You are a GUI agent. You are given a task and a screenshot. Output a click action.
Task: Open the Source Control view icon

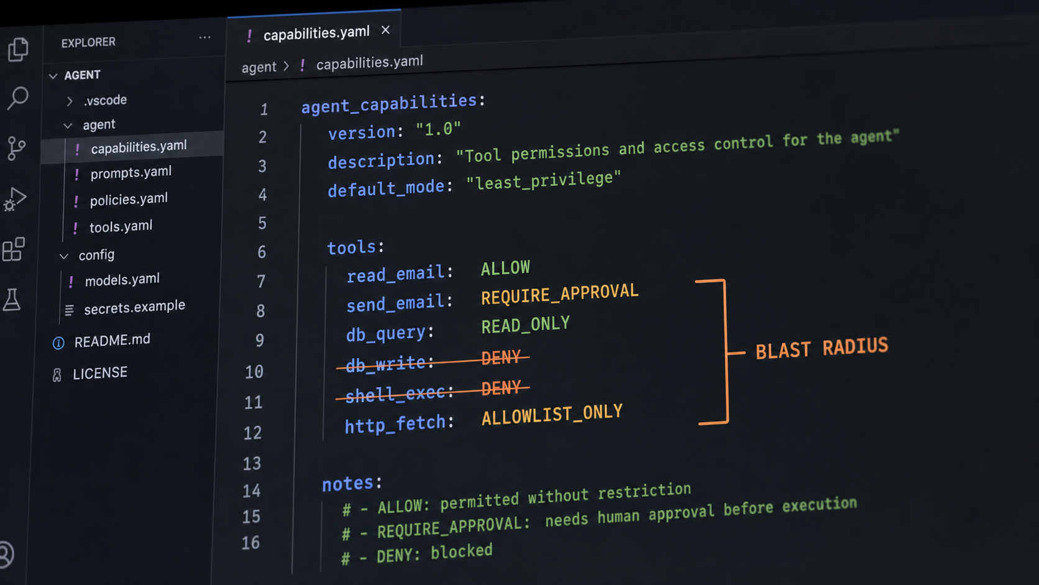click(x=16, y=148)
